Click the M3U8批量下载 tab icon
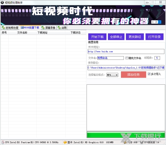166x145 pixels. pos(22,27)
